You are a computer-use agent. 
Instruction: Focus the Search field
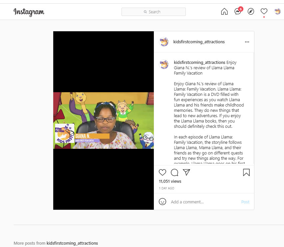[x=153, y=12]
